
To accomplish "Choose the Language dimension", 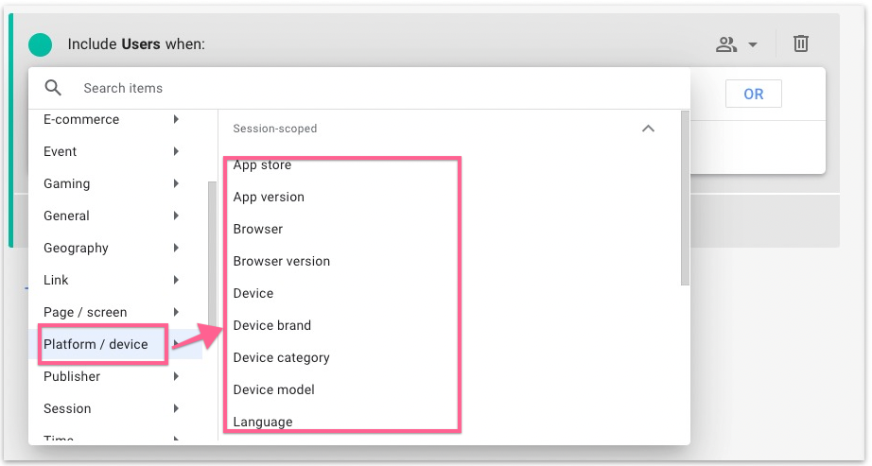I will pyautogui.click(x=263, y=422).
